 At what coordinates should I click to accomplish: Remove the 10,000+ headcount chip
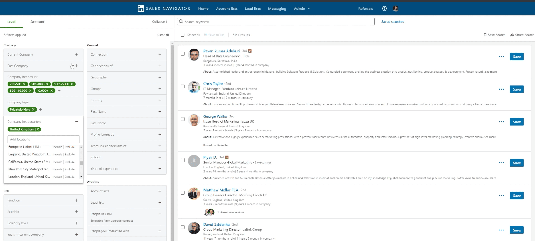pos(52,91)
